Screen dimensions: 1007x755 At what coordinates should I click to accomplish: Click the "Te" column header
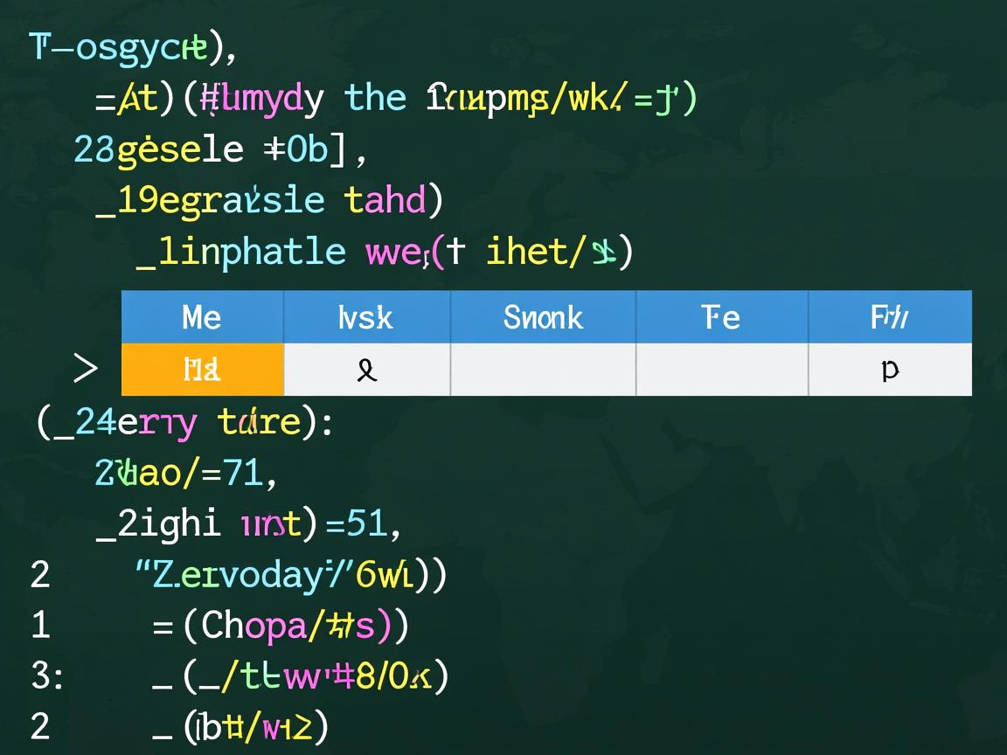click(x=721, y=317)
